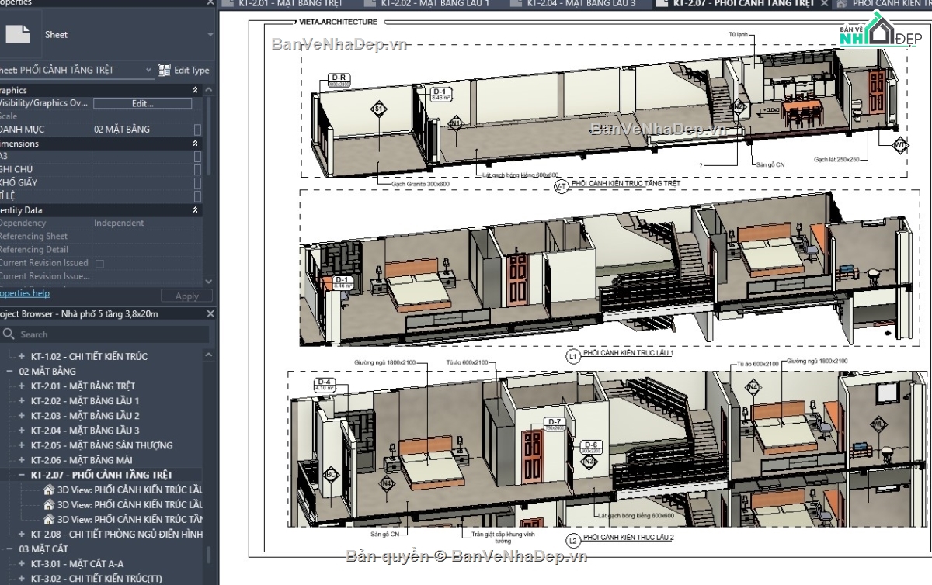
Task: Click the Independent dependency value
Action: pos(119,223)
